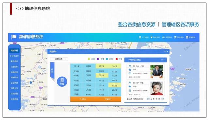The image size is (209, 120).
Task: Click the location pin icon in header
Action: click(152, 37)
